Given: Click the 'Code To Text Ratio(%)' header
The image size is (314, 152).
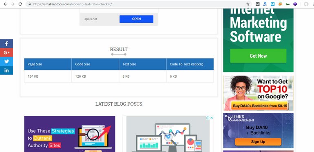Looking at the screenshot, I should pos(190,64).
